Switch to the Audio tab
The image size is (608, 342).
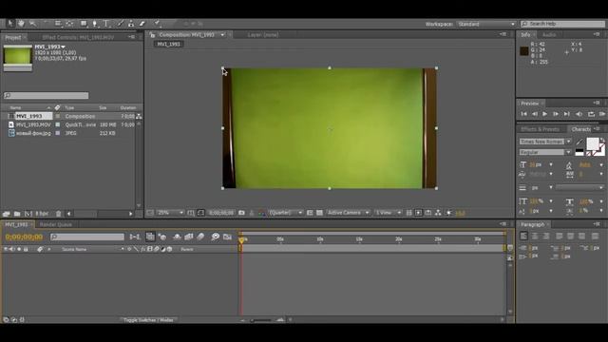[549, 35]
